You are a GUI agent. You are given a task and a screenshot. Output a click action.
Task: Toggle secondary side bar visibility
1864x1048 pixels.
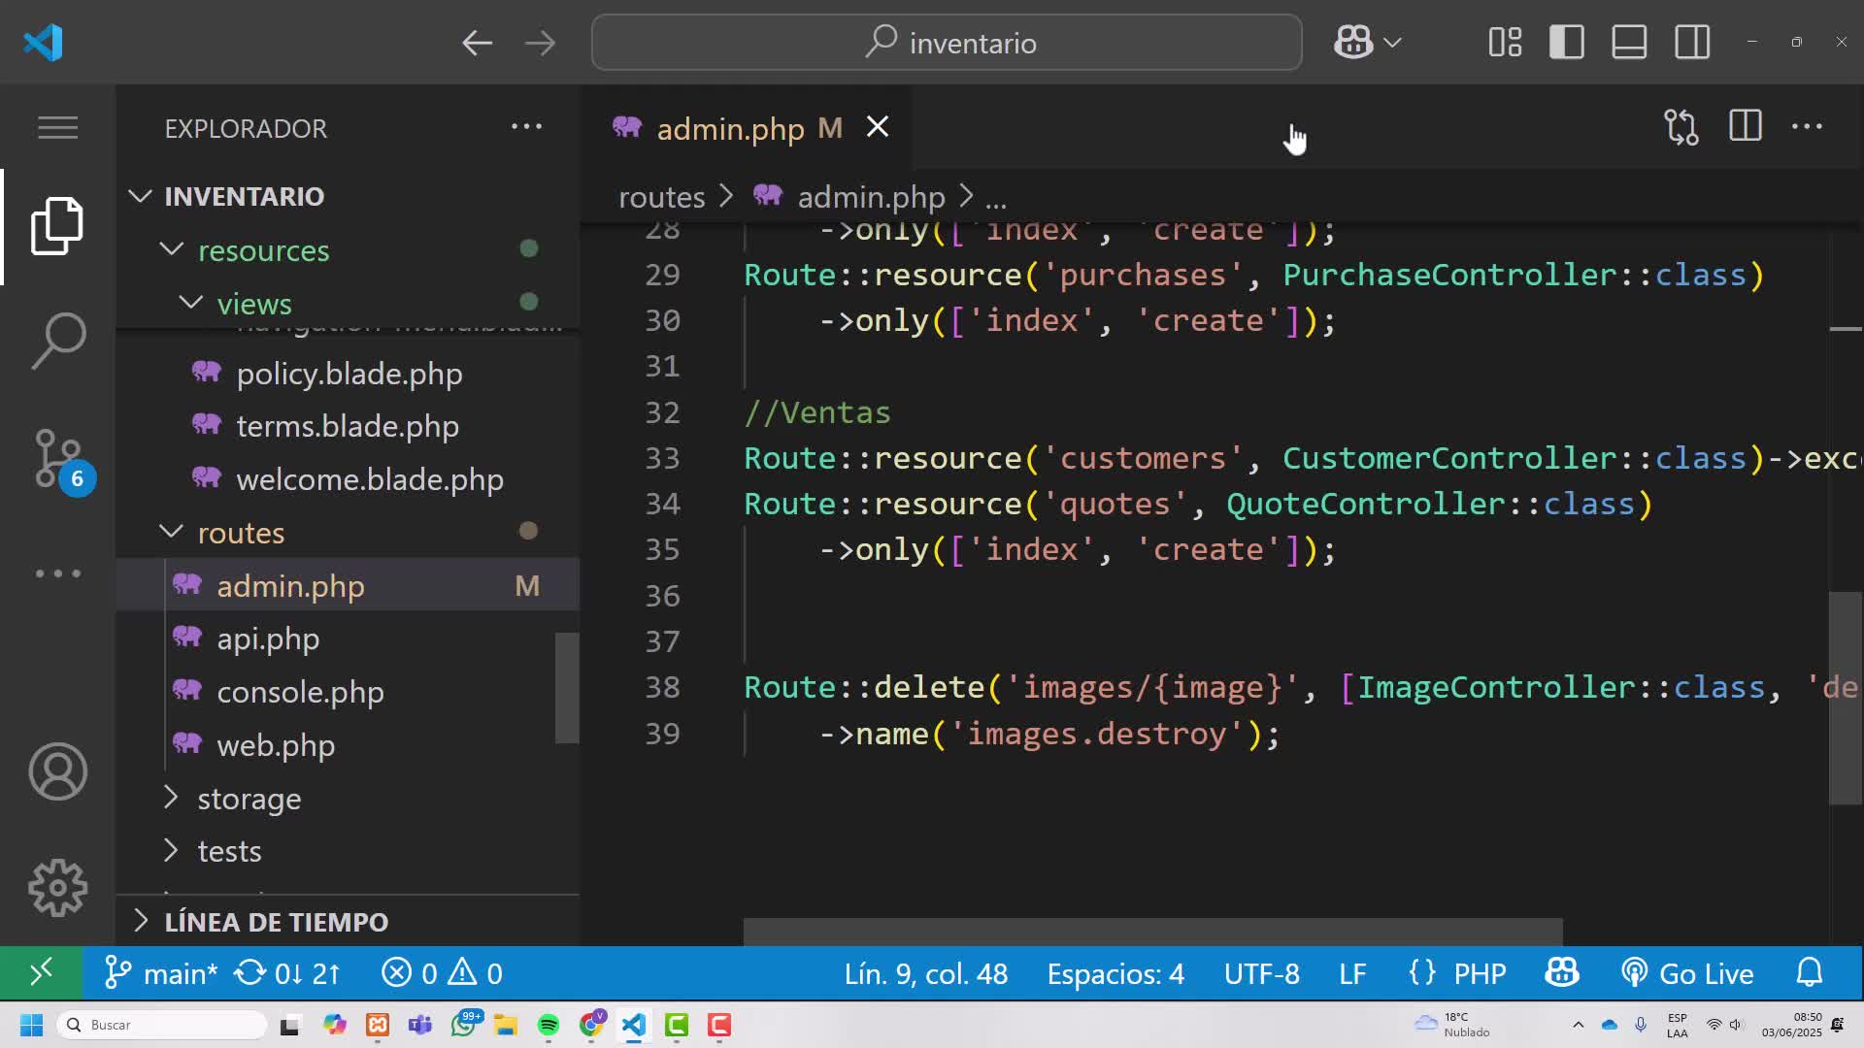pyautogui.click(x=1692, y=43)
